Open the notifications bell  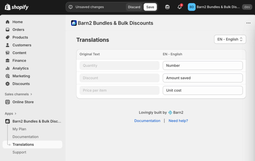coord(179,7)
